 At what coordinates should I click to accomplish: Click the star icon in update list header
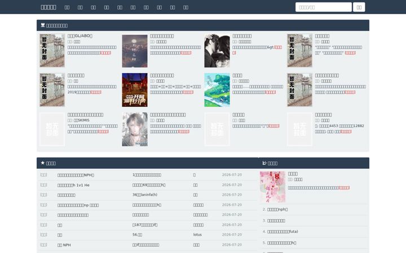coord(43,163)
